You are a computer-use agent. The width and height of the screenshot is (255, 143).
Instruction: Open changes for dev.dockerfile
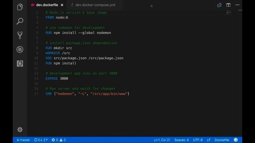[x=219, y=5]
